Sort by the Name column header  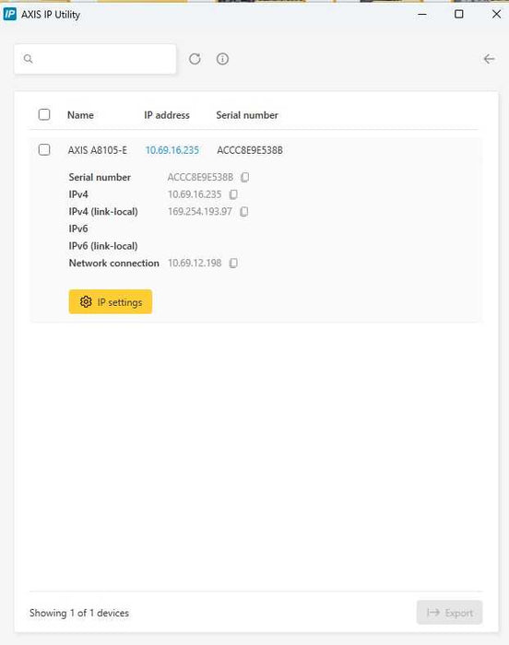[x=80, y=115]
